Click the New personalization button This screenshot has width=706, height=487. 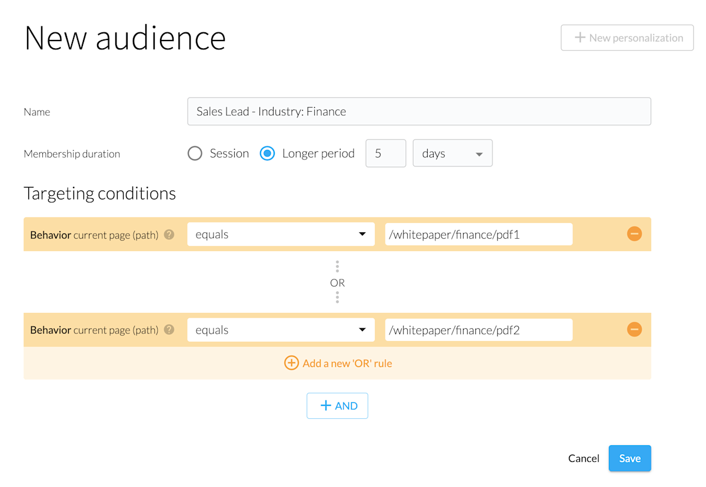click(x=627, y=38)
